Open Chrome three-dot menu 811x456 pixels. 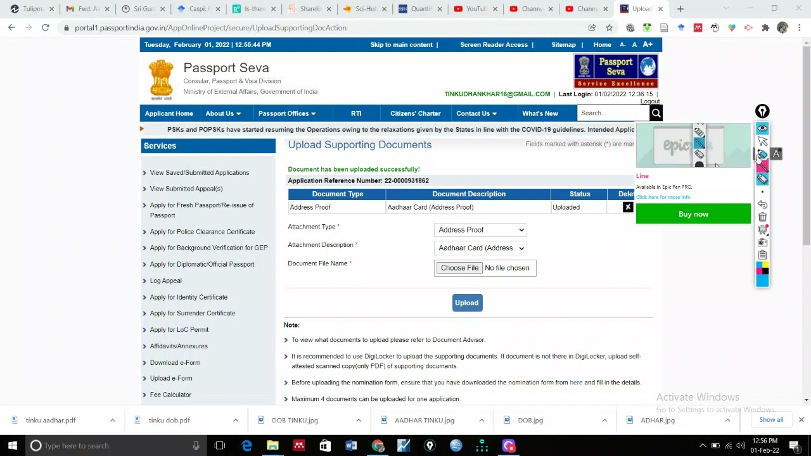click(800, 28)
